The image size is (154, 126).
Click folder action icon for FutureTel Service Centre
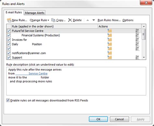pyautogui.click(x=109, y=31)
